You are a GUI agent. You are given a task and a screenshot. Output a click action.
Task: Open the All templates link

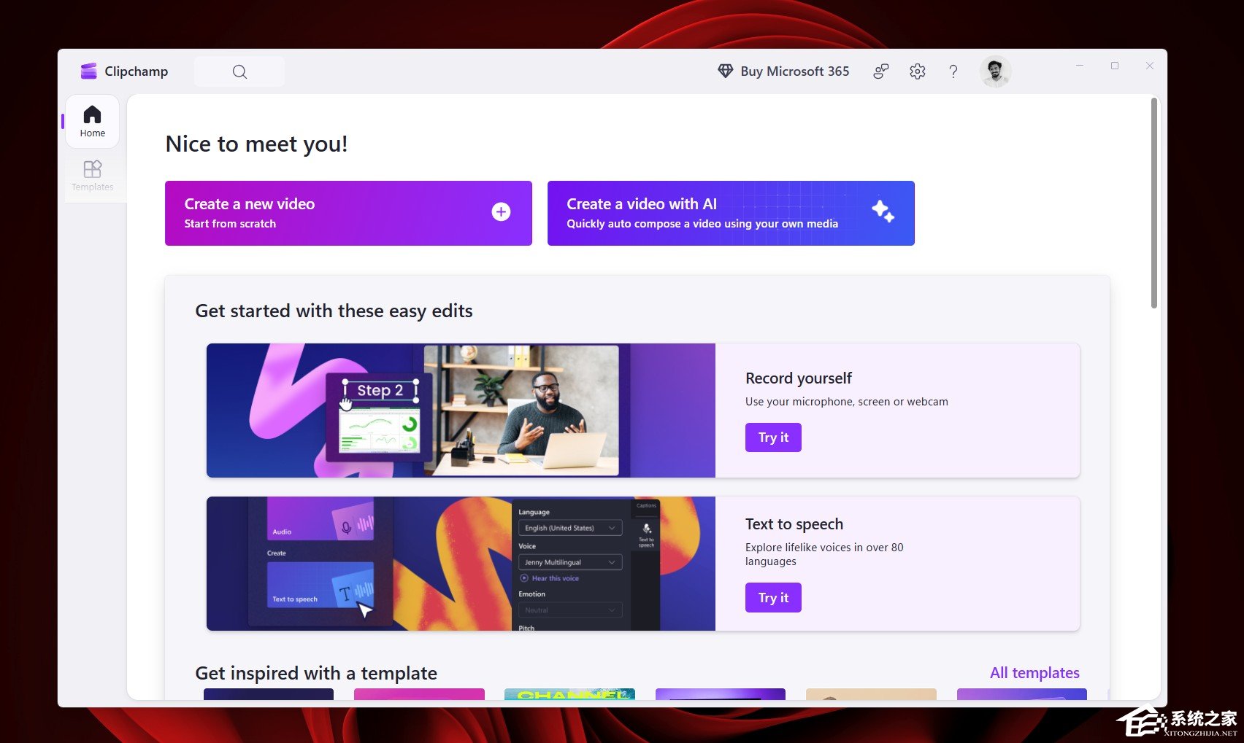[x=1034, y=673]
